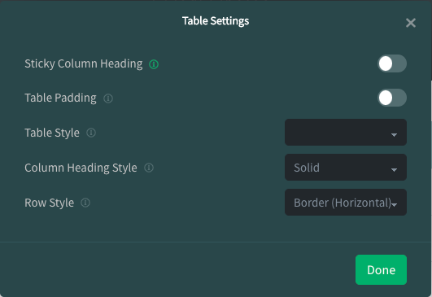The image size is (432, 297).
Task: Click the green Done button
Action: (381, 269)
